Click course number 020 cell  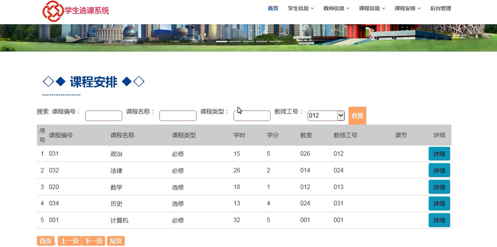[x=54, y=187]
